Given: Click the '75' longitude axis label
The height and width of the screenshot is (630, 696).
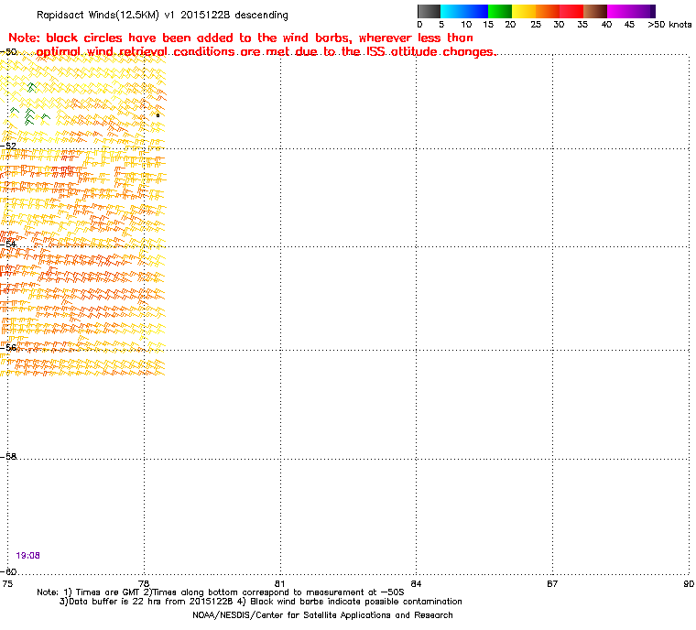Looking at the screenshot, I should pyautogui.click(x=7, y=583).
